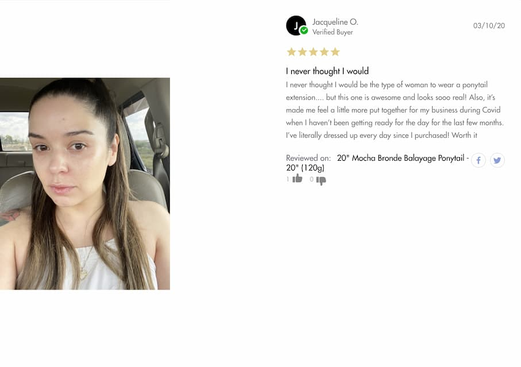521x367 pixels.
Task: Click the third gold star
Action: [x=313, y=52]
